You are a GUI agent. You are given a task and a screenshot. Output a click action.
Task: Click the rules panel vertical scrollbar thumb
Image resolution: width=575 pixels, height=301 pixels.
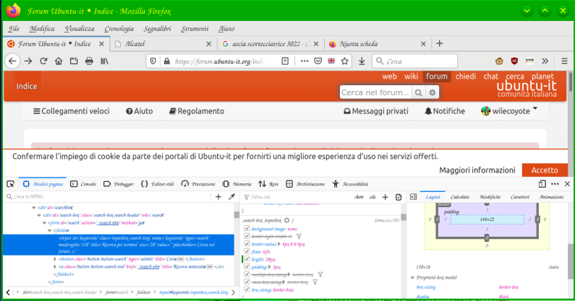(404, 217)
